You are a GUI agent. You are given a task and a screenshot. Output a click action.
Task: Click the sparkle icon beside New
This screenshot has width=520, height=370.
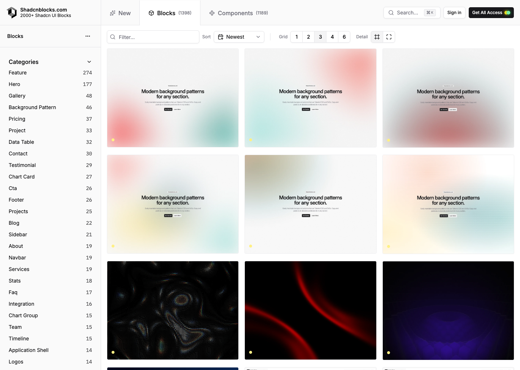[113, 13]
